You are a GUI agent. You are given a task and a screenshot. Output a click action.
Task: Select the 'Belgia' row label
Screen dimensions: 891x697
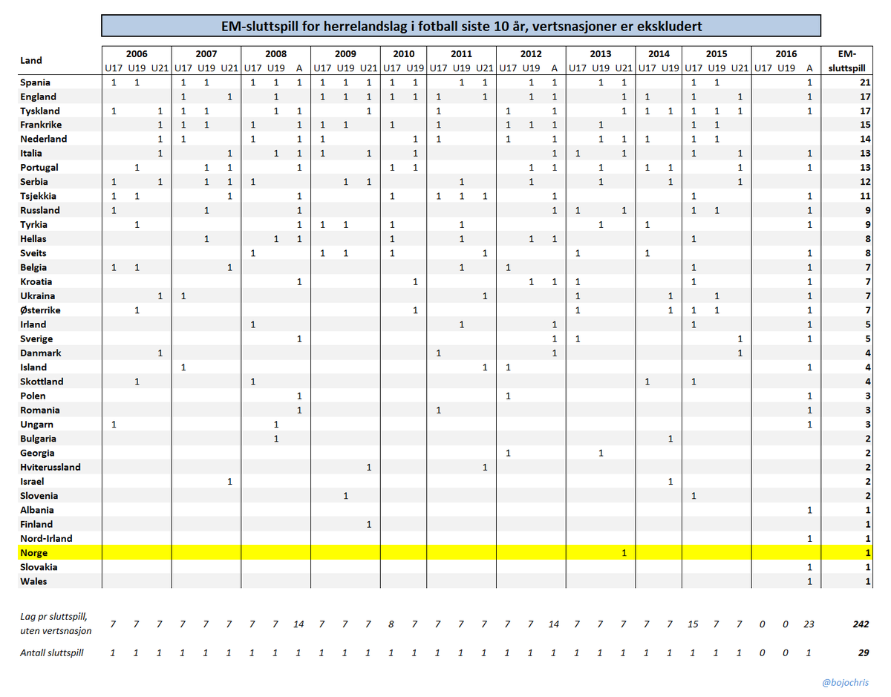pyautogui.click(x=33, y=267)
